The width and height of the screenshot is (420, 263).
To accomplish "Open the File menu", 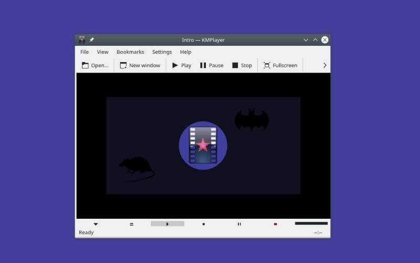I will (x=85, y=52).
